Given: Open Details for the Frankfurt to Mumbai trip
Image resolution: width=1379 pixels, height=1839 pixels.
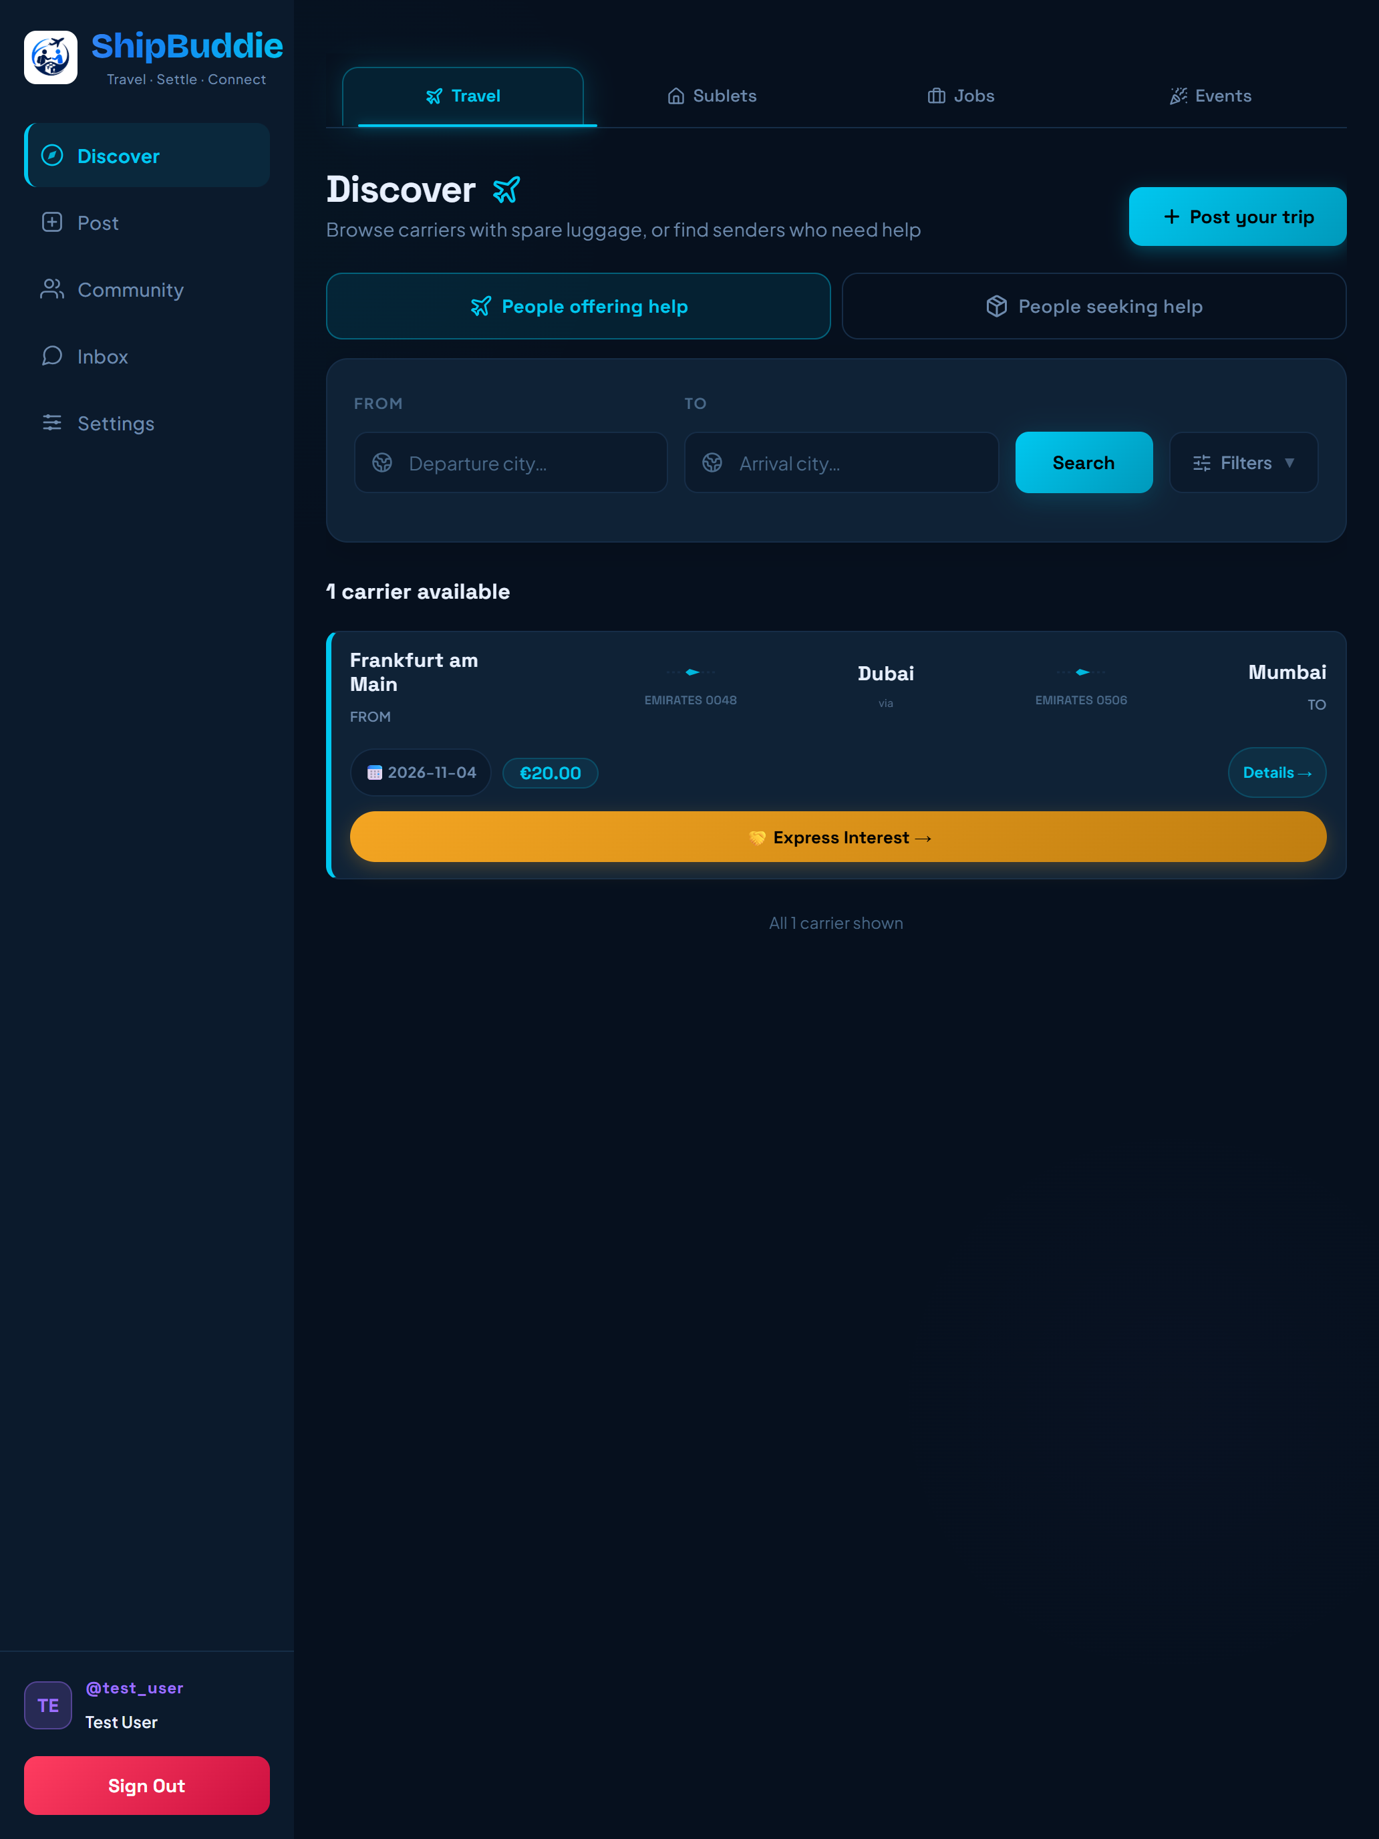Looking at the screenshot, I should (1277, 773).
